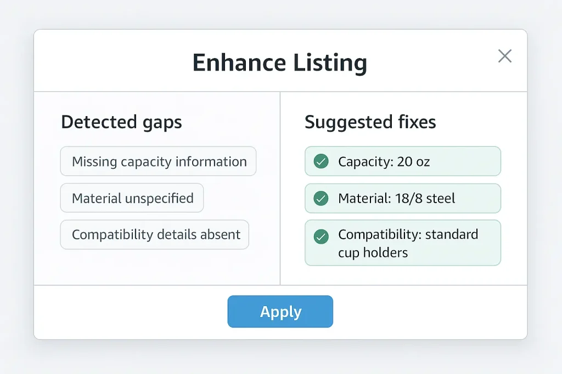Toggle the Material: 18/8 steel checkmark
This screenshot has width=562, height=374.
(x=321, y=198)
